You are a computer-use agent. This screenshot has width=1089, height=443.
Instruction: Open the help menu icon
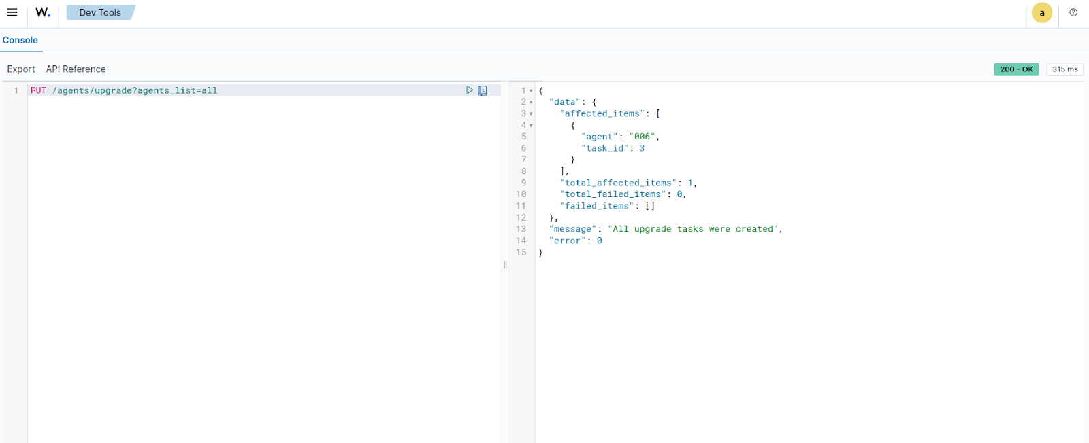pyautogui.click(x=1073, y=12)
